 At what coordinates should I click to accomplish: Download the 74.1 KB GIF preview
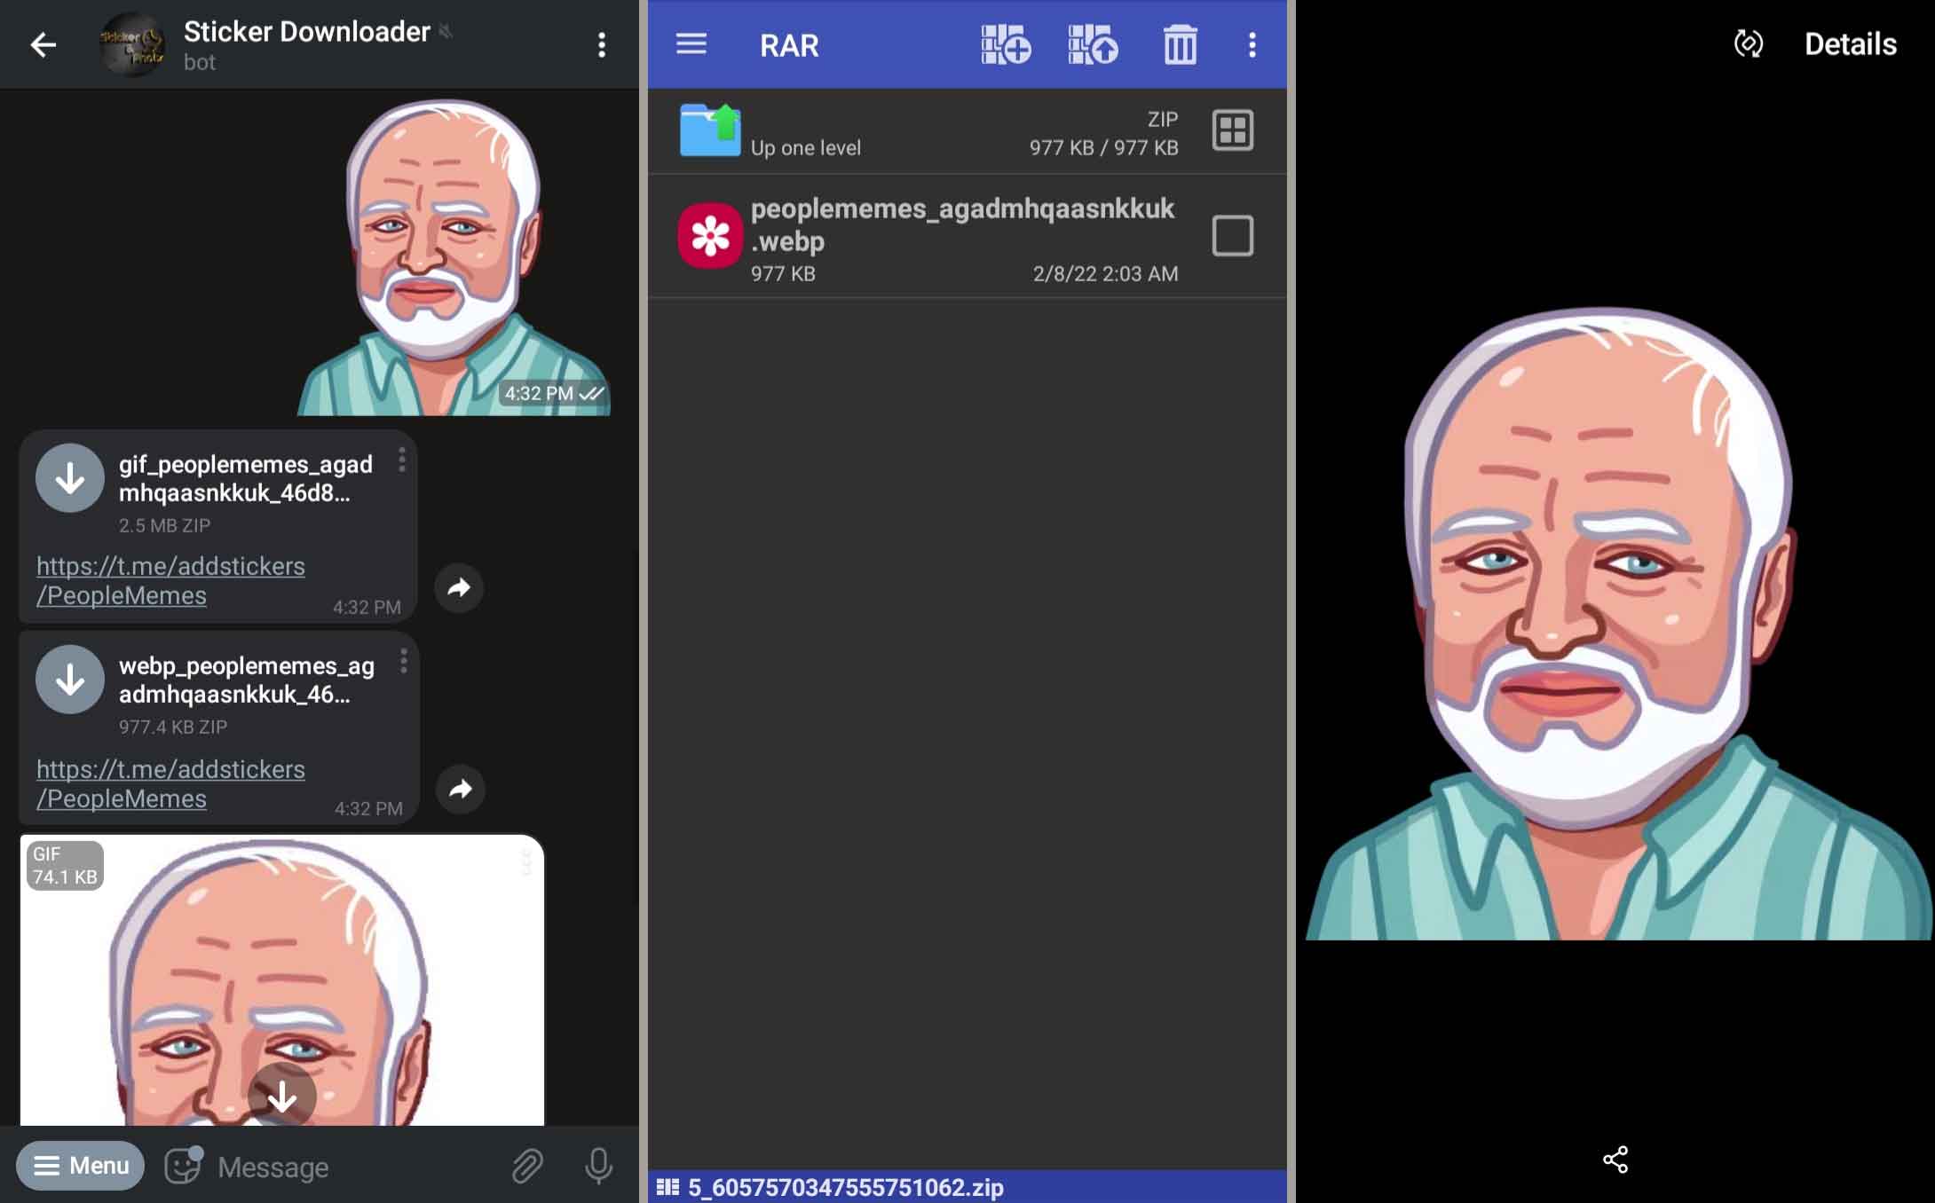(x=282, y=1097)
